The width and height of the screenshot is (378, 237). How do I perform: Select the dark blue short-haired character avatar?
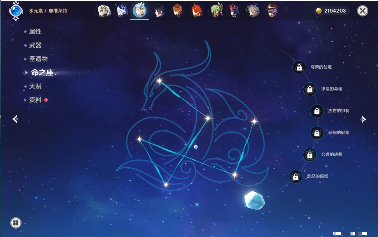point(158,11)
